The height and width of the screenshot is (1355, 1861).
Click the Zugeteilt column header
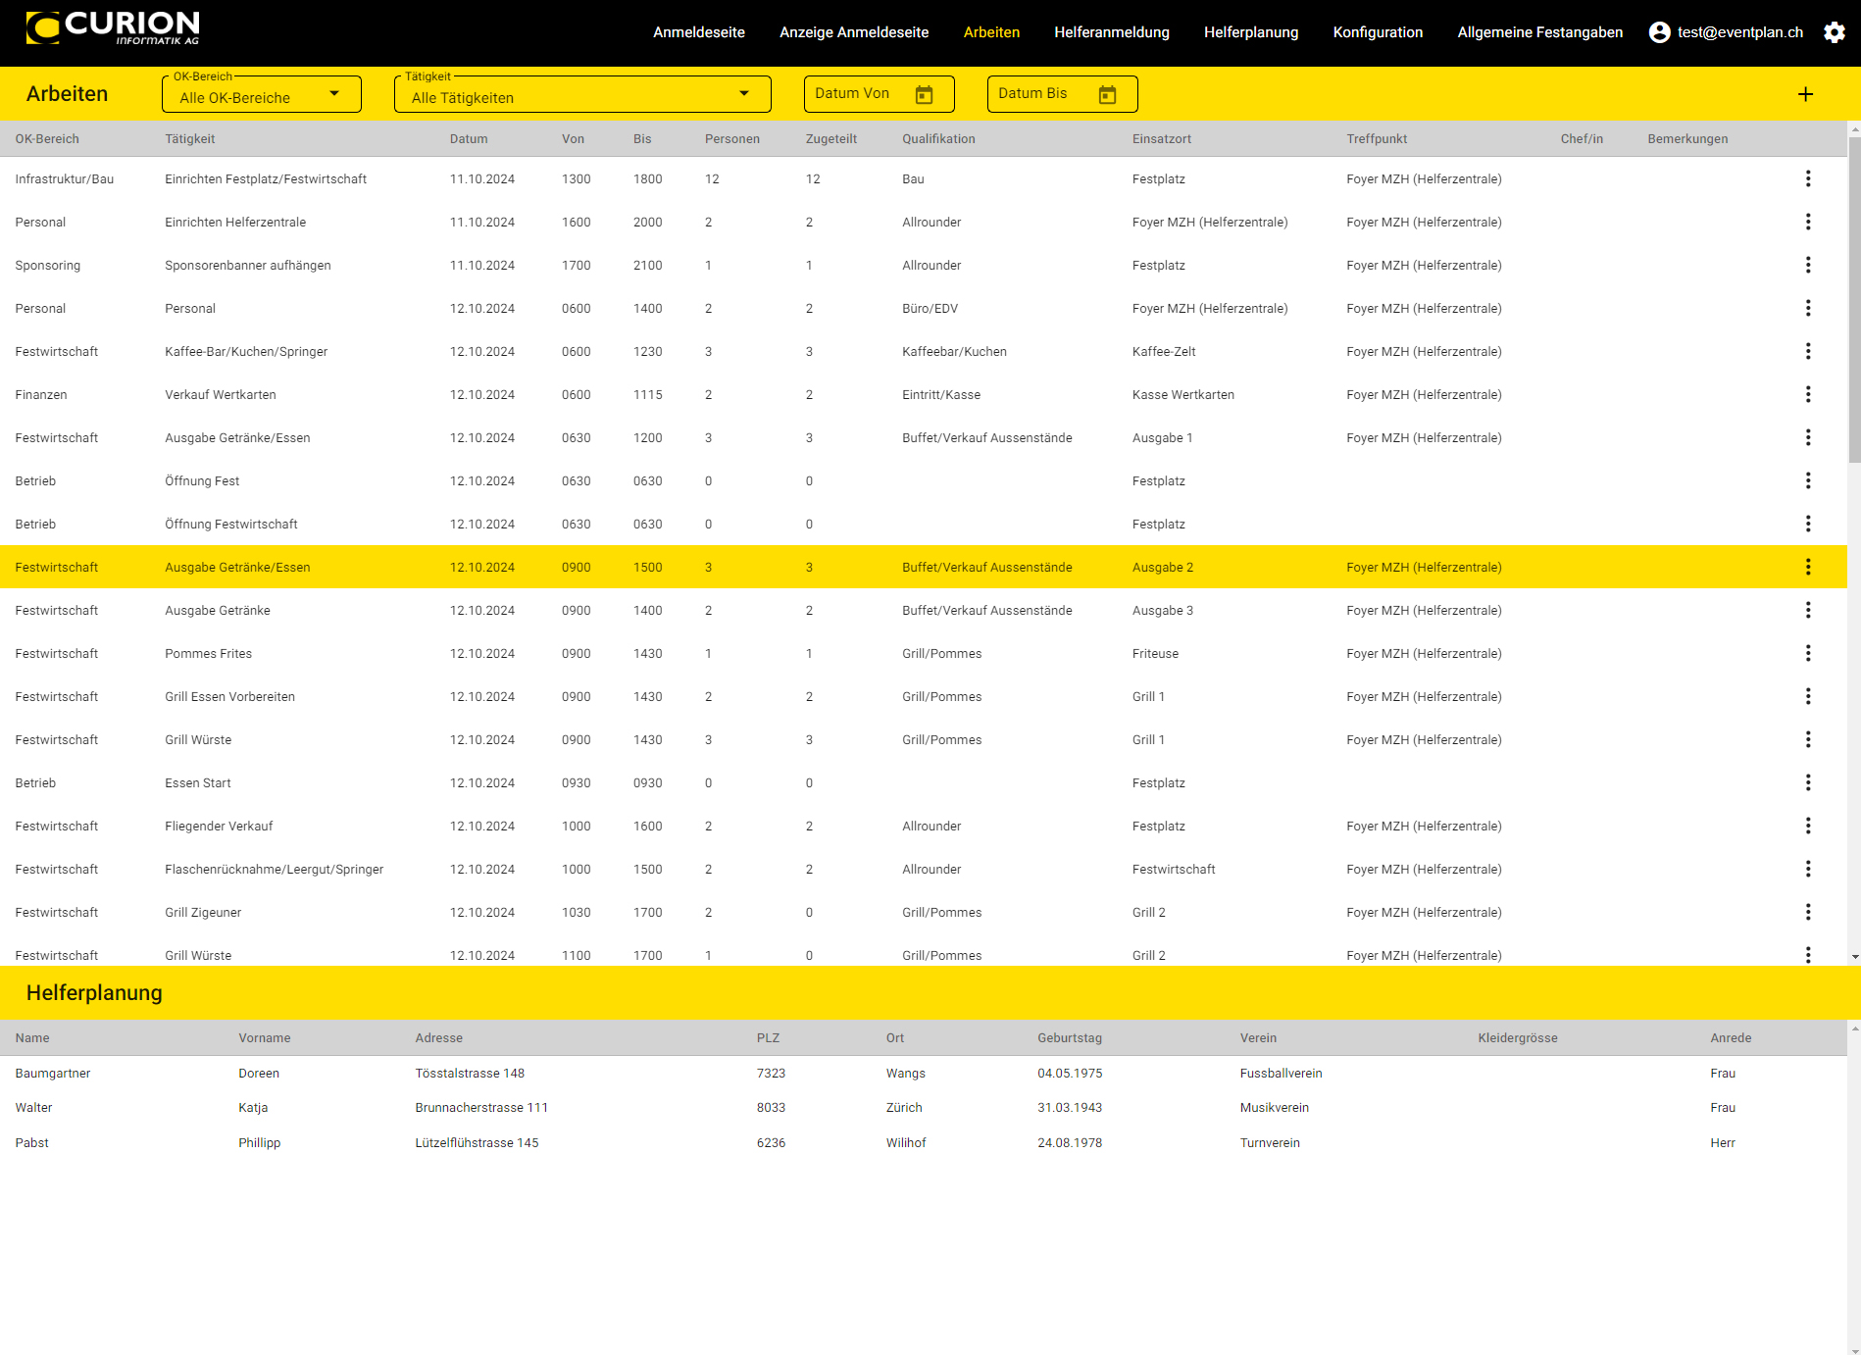pyautogui.click(x=831, y=139)
